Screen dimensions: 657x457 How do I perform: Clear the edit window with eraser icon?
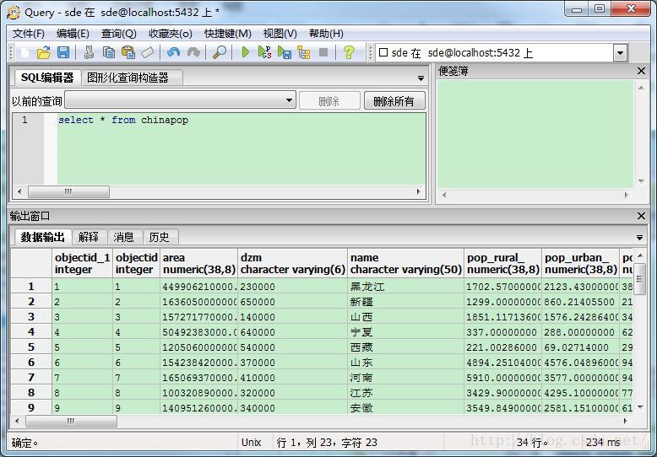click(148, 53)
